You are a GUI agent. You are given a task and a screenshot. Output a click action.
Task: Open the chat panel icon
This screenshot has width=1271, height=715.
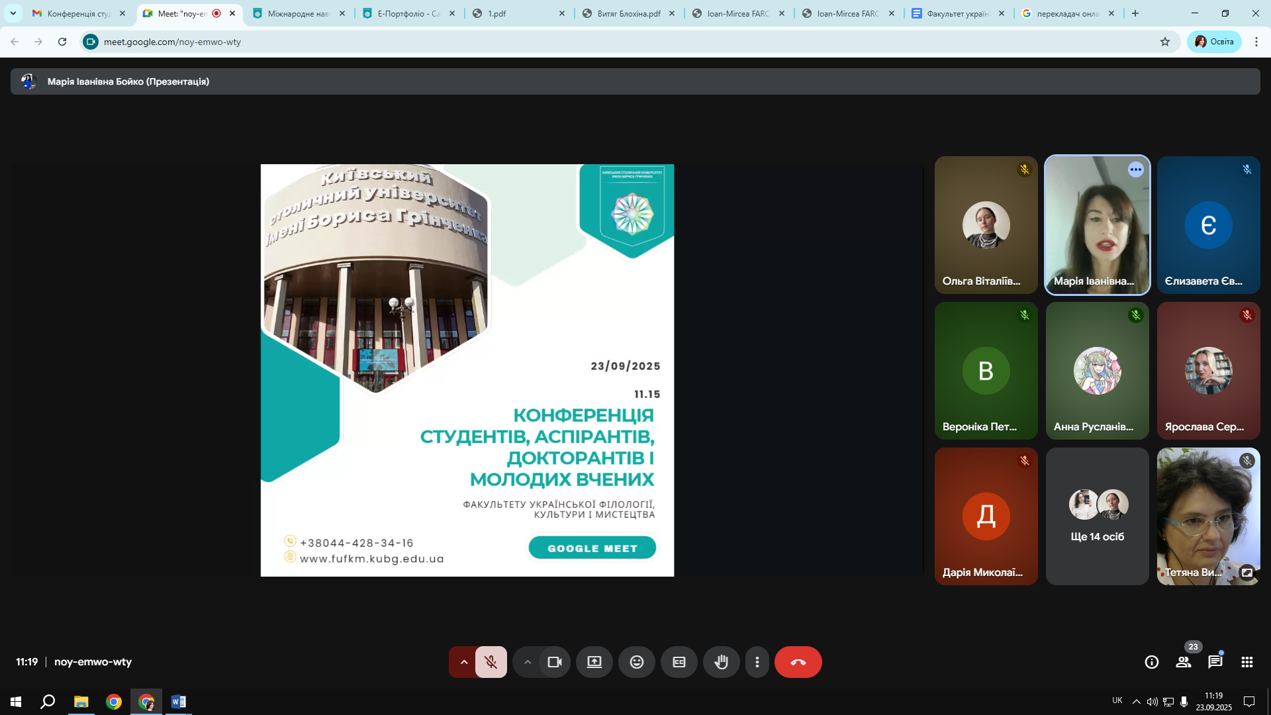[1215, 662]
